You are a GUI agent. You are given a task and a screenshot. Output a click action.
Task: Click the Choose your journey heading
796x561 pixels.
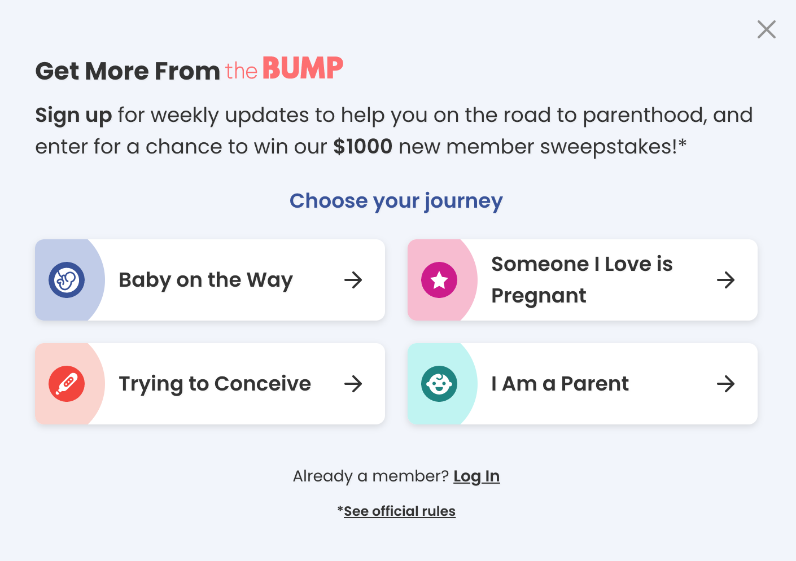tap(396, 201)
